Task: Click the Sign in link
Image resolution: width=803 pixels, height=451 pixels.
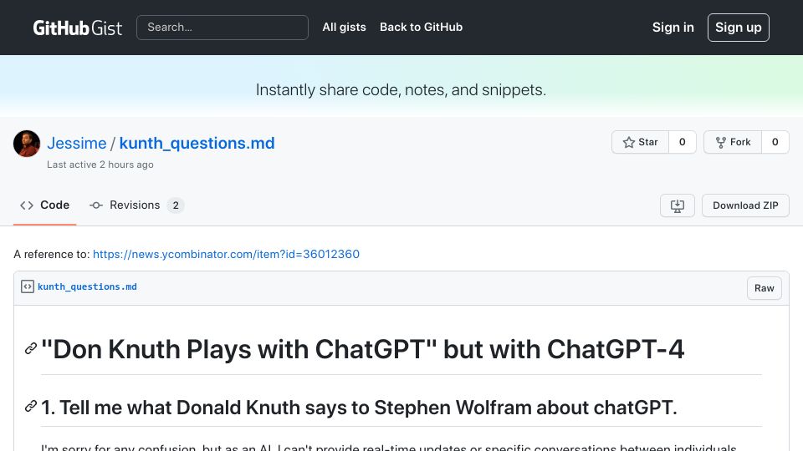Action: tap(673, 28)
